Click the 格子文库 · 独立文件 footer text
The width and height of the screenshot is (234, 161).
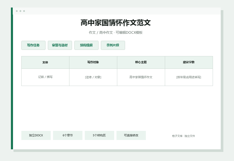[x=183, y=136]
